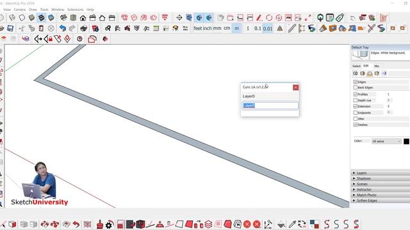Toggle the Profiles checkbox
The height and width of the screenshot is (230, 410).
(x=355, y=94)
